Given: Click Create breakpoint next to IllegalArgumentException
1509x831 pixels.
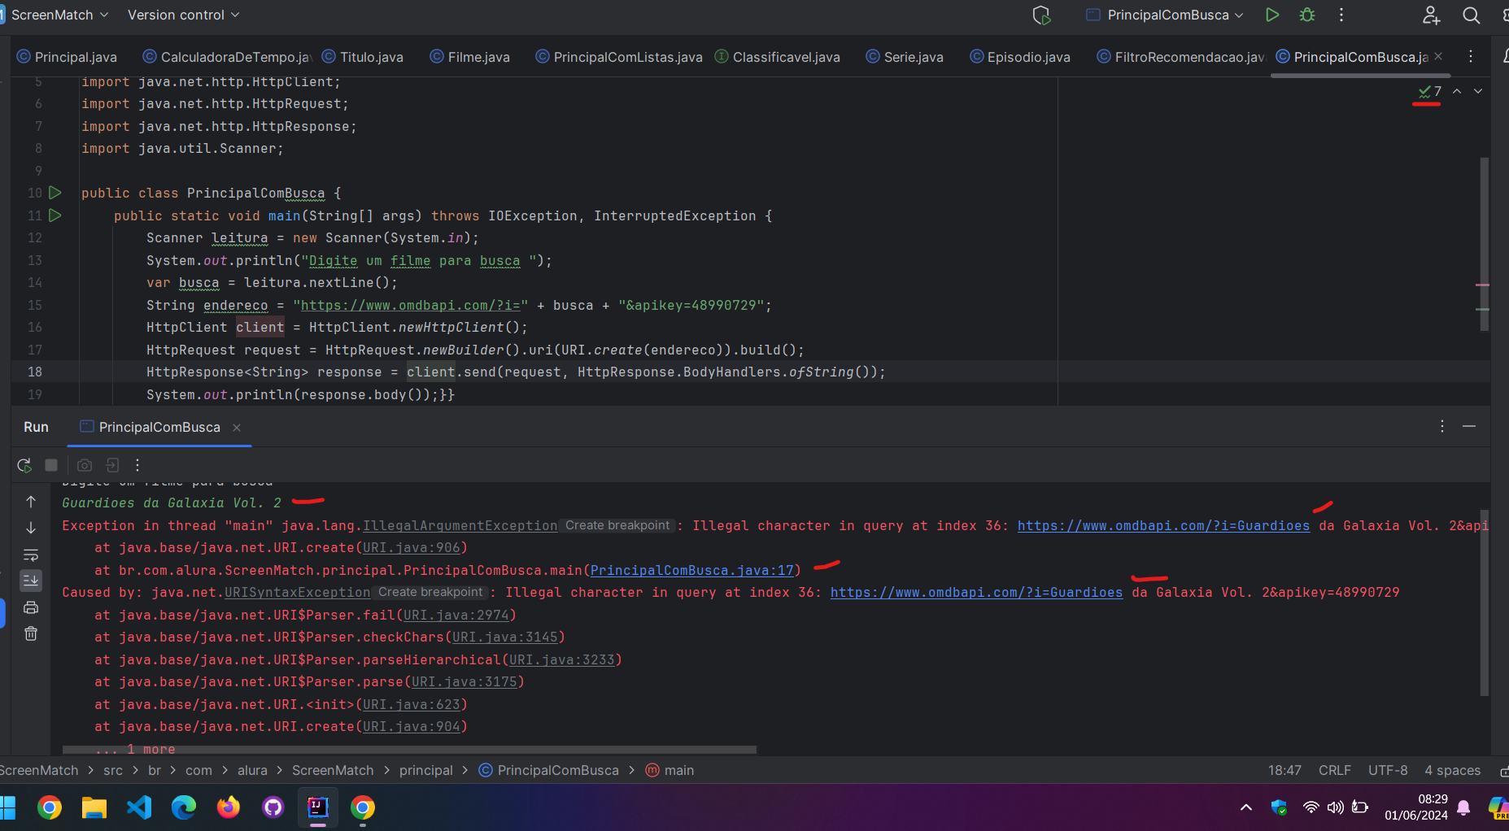Looking at the screenshot, I should click(x=617, y=525).
